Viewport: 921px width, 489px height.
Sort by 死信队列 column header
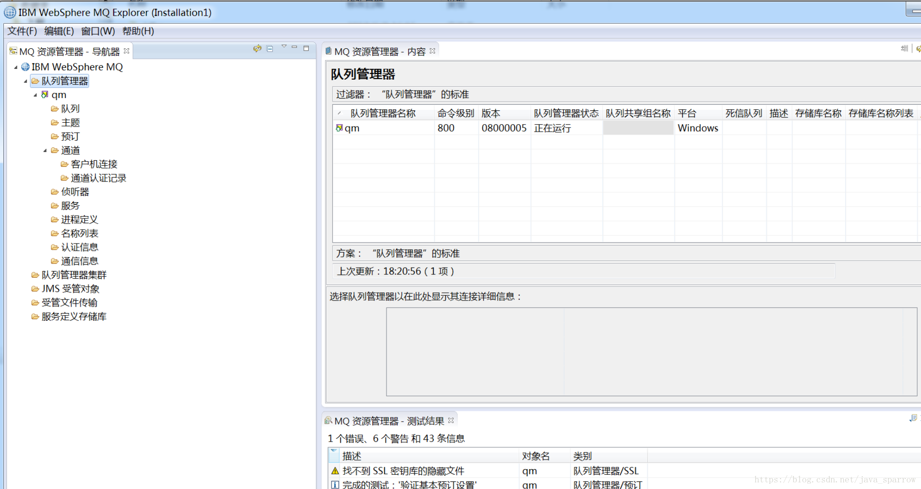pos(744,113)
